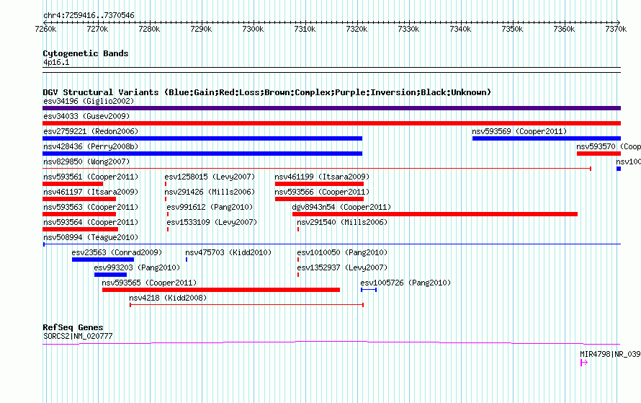Click the nsv461199 (Itsara2009) red bar

tap(319, 184)
